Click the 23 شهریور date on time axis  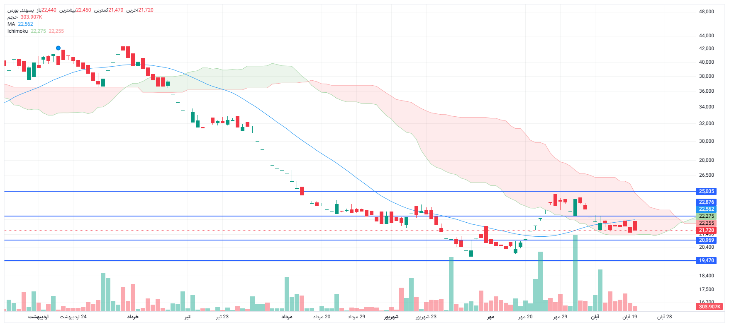click(x=426, y=317)
